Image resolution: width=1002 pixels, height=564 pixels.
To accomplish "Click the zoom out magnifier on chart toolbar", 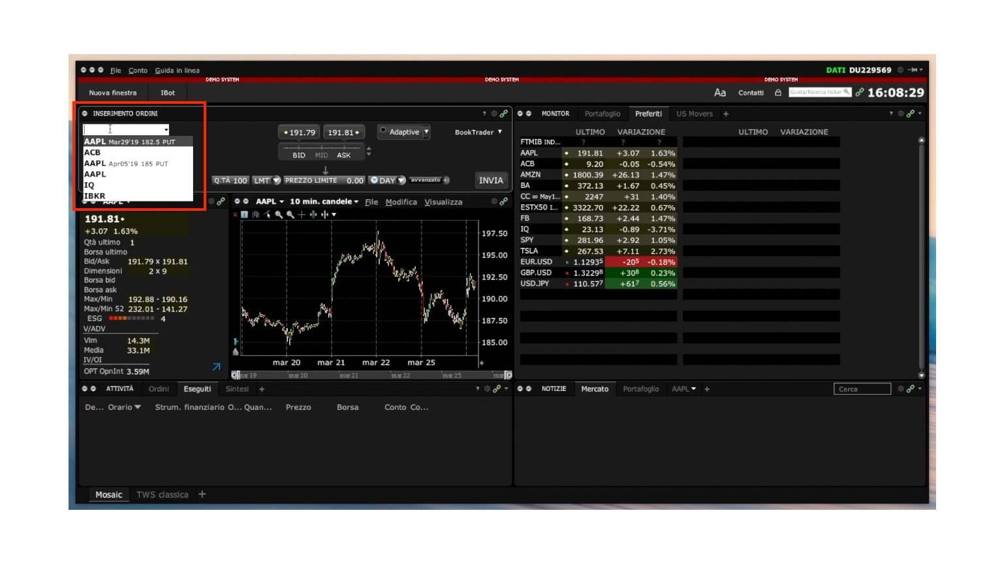I will coord(290,214).
